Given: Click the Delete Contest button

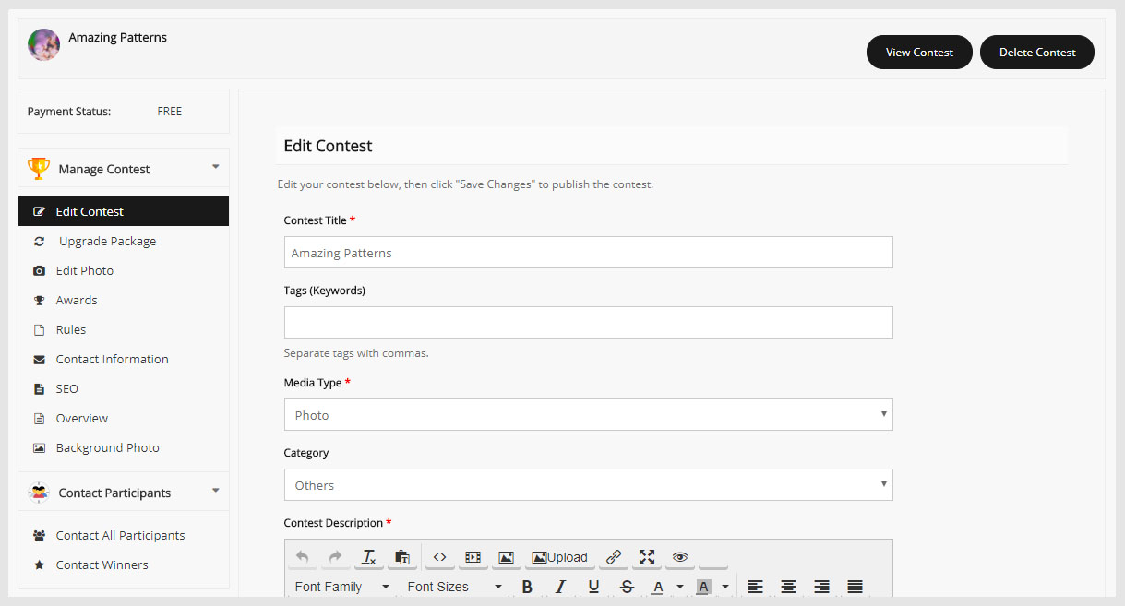Looking at the screenshot, I should (x=1036, y=52).
